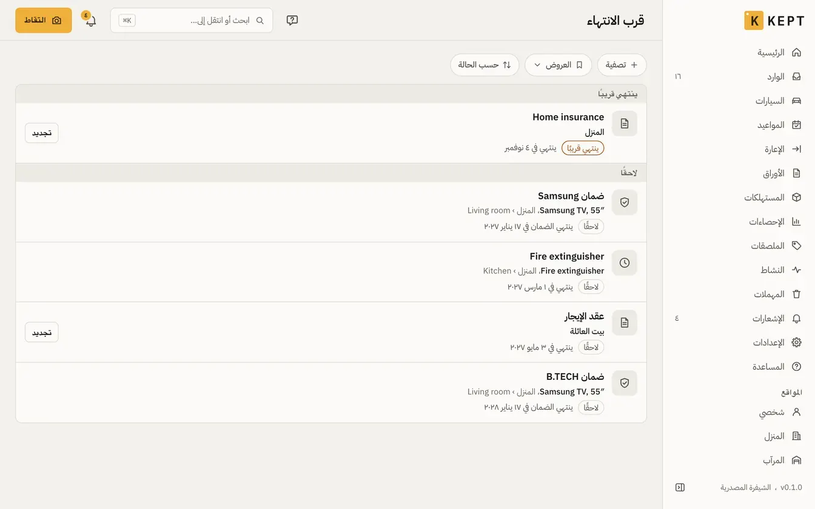Viewport: 815px width, 509px height.
Task: Select the المرآب garage location
Action: pos(739,461)
